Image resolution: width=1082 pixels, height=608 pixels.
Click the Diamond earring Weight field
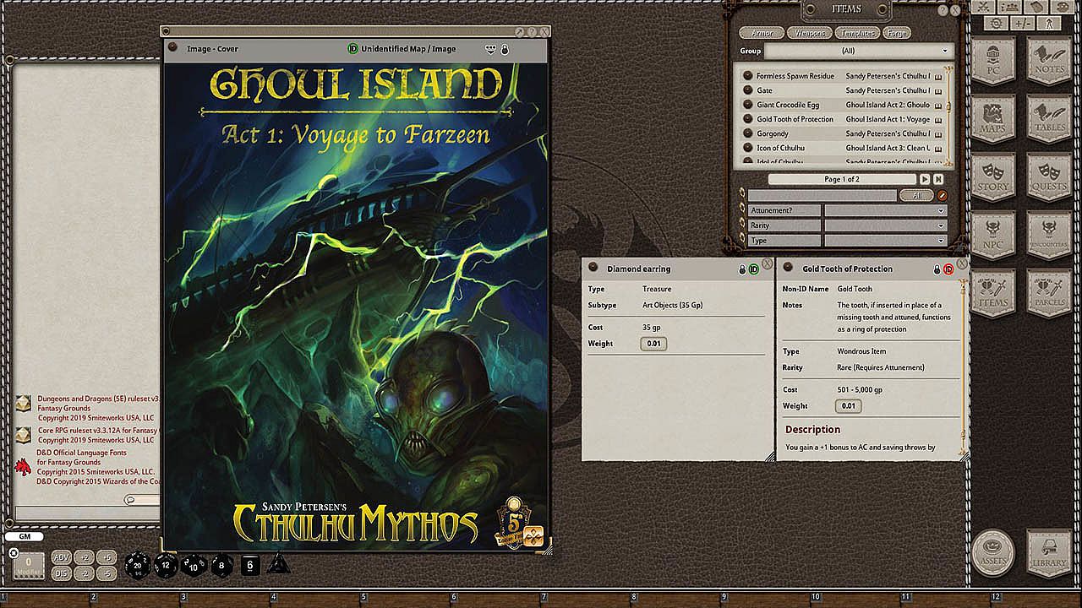[653, 344]
